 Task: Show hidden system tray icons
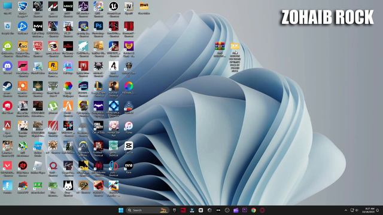pyautogui.click(x=346, y=210)
